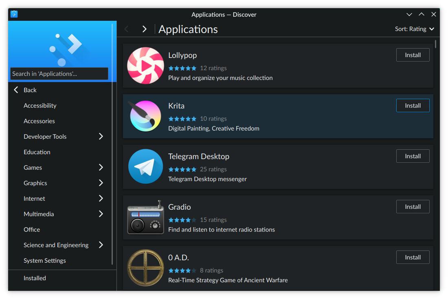Screen dimensions: 448x299
Task: Click the forward navigation arrow in header
Action: [144, 29]
